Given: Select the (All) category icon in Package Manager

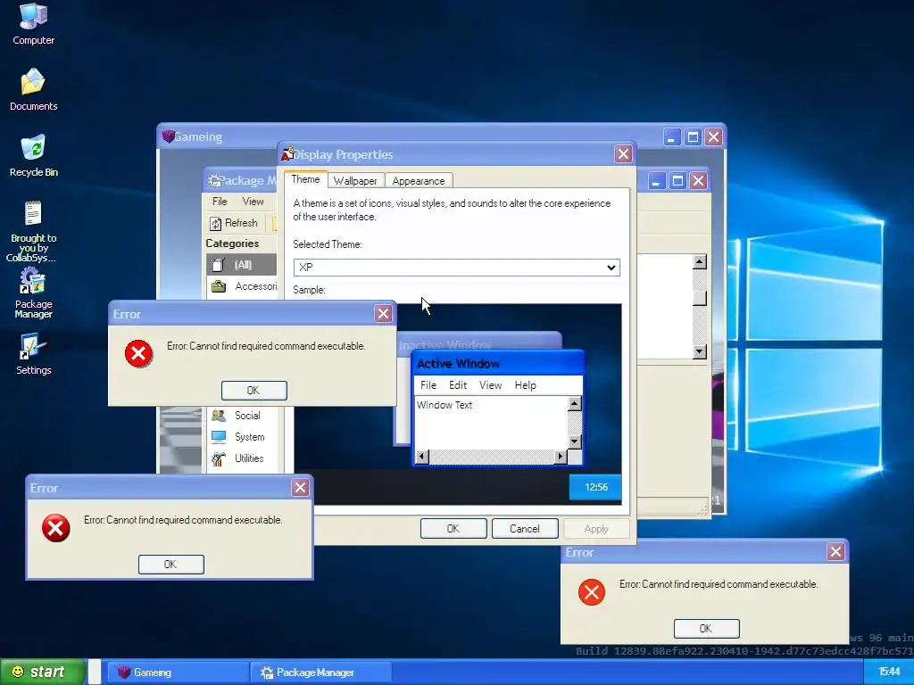Looking at the screenshot, I should [x=219, y=265].
